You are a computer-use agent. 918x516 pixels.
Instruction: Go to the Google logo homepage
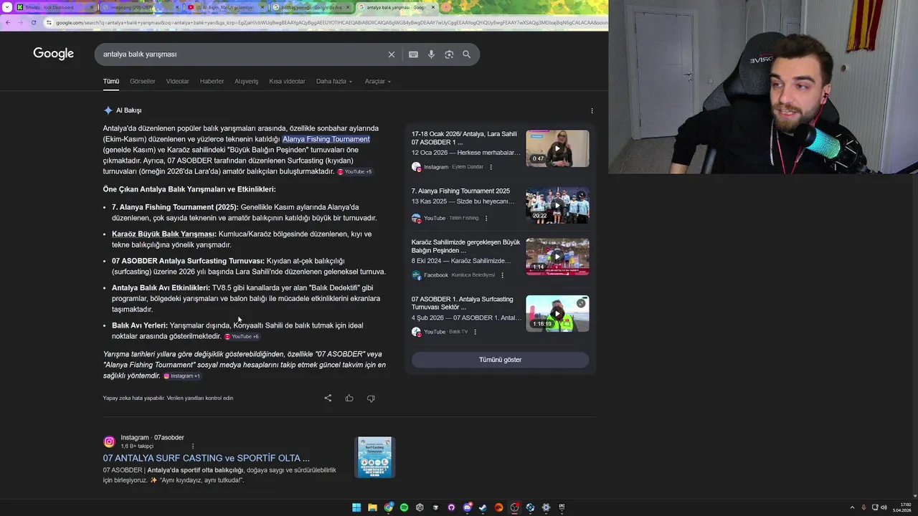pyautogui.click(x=54, y=54)
